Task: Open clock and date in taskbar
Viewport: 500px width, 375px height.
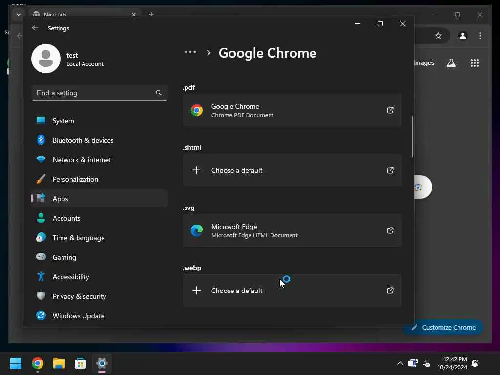Action: (452, 363)
